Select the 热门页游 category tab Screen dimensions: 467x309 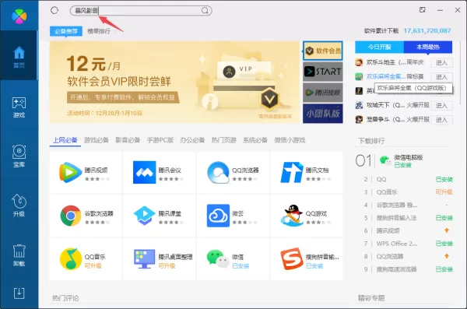pos(224,140)
